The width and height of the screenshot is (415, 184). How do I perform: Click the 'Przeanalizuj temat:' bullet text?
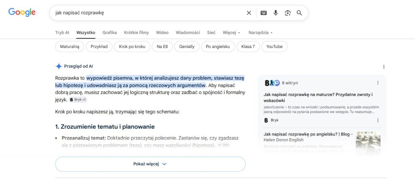(84, 138)
